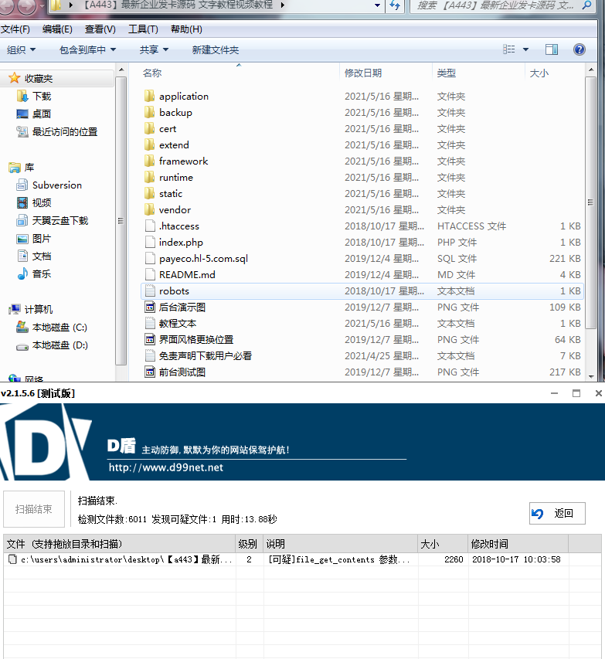This screenshot has width=605, height=659.
Task: Sort scan results by 级别 column
Action: [249, 544]
